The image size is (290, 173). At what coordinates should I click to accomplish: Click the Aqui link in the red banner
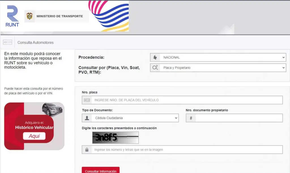(x=34, y=136)
